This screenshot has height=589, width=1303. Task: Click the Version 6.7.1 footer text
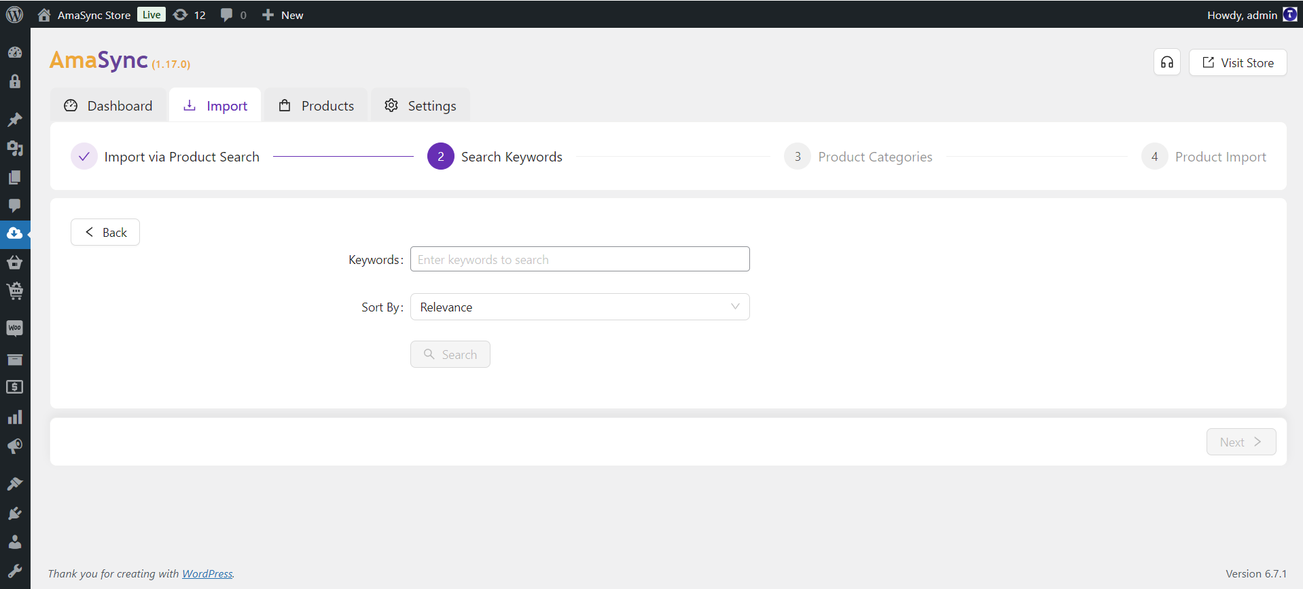pos(1256,573)
